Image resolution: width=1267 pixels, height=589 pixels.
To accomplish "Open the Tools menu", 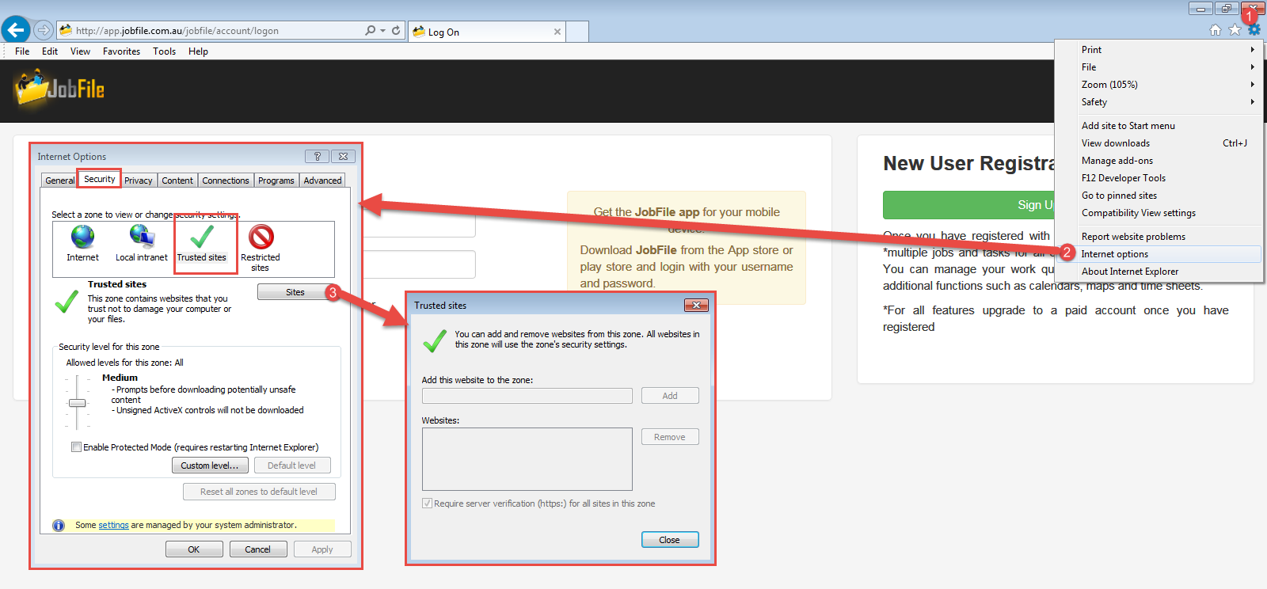I will click(164, 51).
